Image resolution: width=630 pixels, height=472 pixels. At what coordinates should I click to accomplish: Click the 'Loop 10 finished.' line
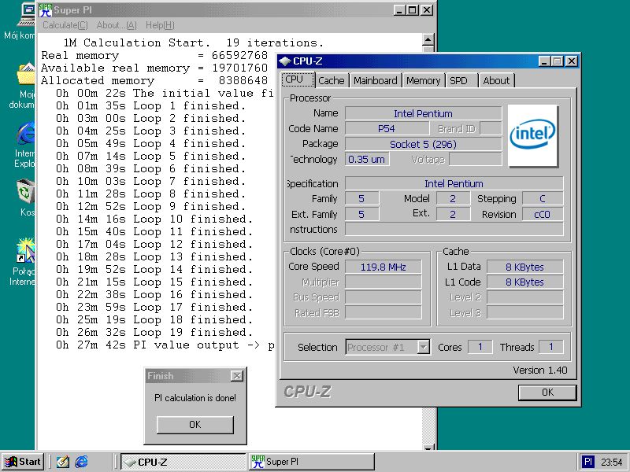click(154, 219)
